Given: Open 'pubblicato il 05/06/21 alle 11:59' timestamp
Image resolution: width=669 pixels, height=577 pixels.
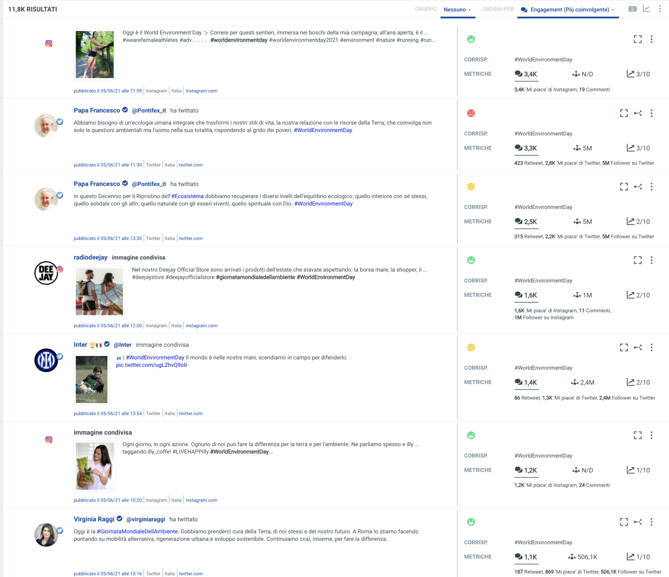Looking at the screenshot, I should 108,91.
